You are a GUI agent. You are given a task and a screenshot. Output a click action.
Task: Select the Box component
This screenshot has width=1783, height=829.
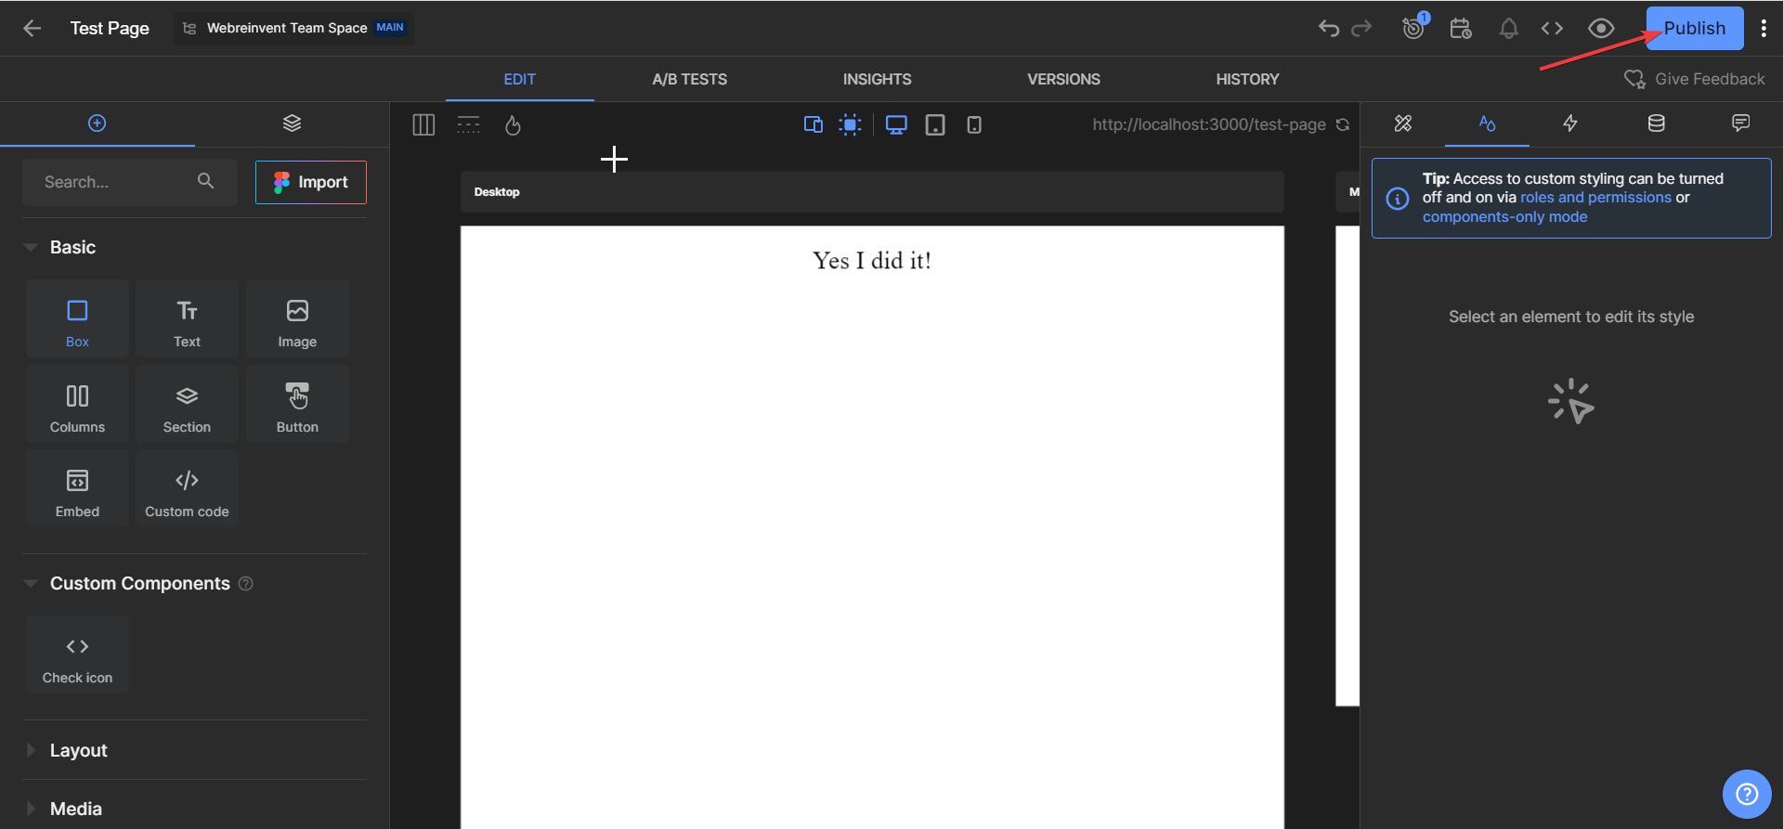(77, 318)
